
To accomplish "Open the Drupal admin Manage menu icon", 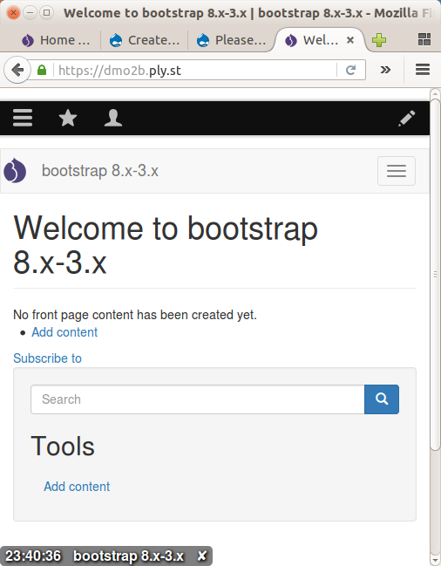I will (x=23, y=118).
